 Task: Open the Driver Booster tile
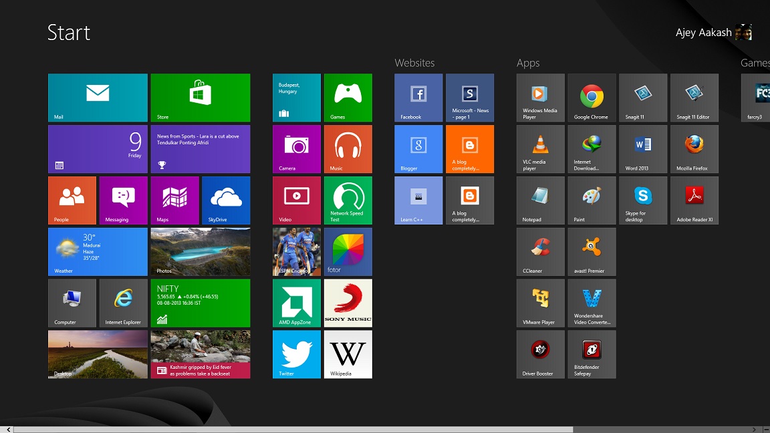pos(541,354)
